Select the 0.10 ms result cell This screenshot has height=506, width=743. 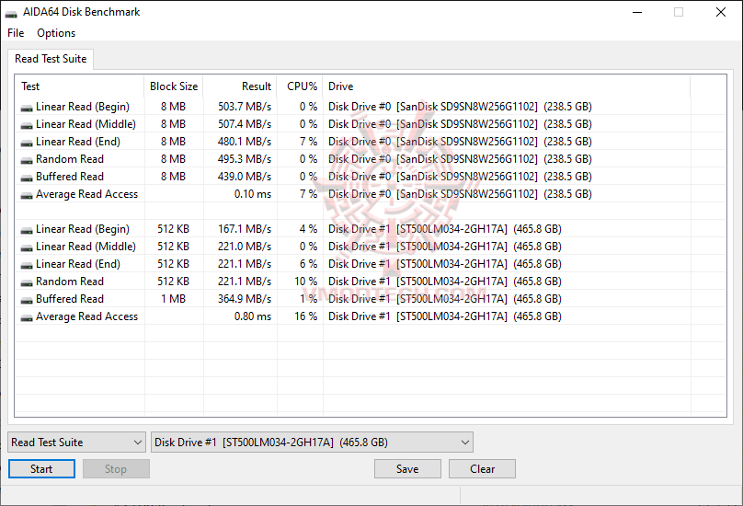coord(253,194)
